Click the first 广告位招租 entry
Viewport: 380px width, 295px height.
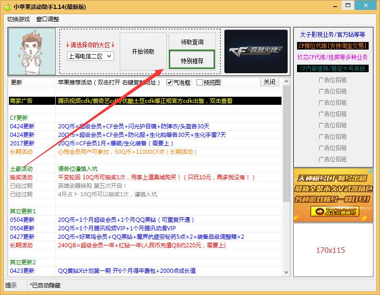click(x=332, y=80)
